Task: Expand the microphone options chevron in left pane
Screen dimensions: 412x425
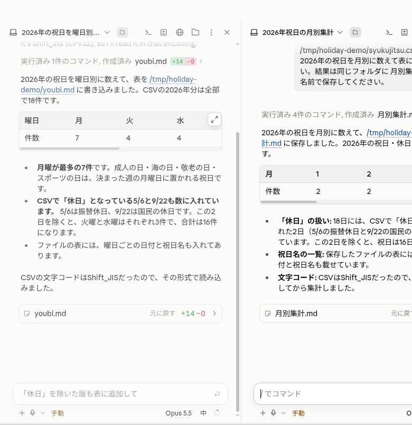Action: 43,413
